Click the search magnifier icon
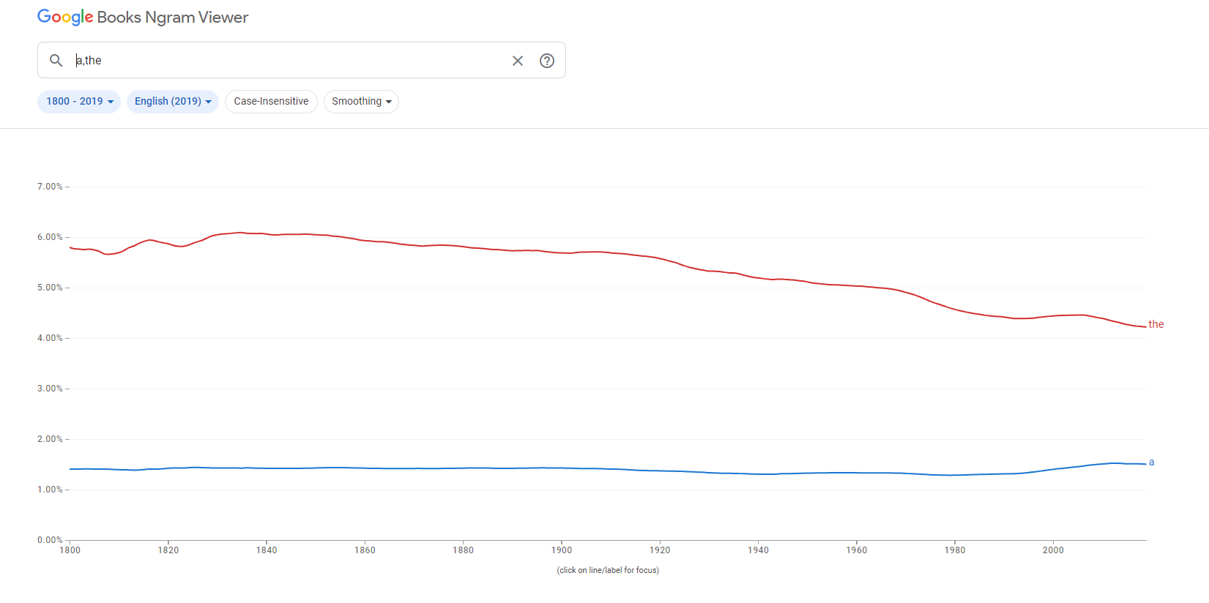 point(56,60)
